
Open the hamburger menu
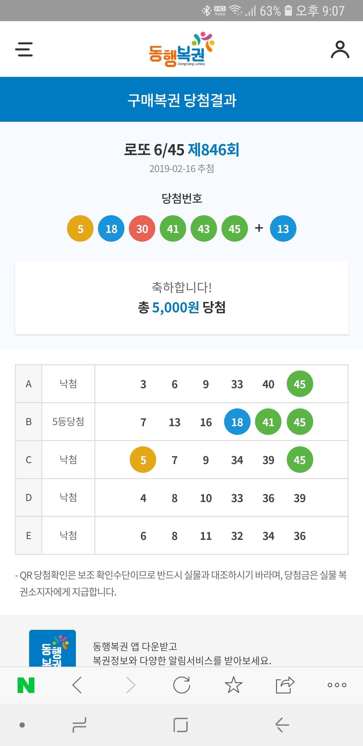pos(24,49)
